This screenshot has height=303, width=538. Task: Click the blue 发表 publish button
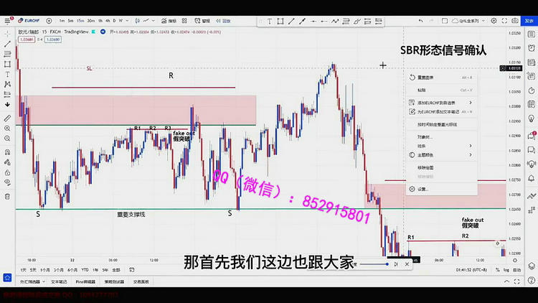pyautogui.click(x=529, y=20)
